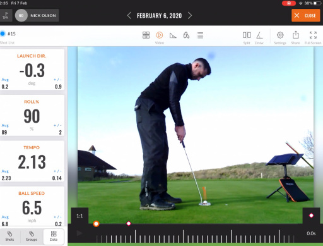Click the Tempo average value 2.23
The height and width of the screenshot is (246, 323).
(6, 178)
